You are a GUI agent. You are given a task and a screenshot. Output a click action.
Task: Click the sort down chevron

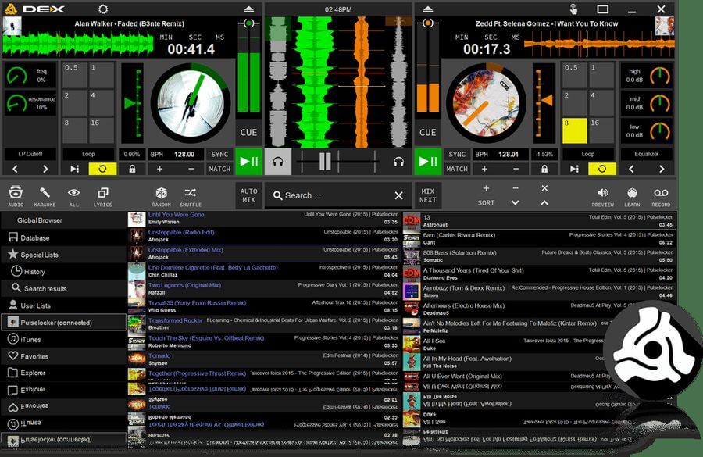point(516,202)
